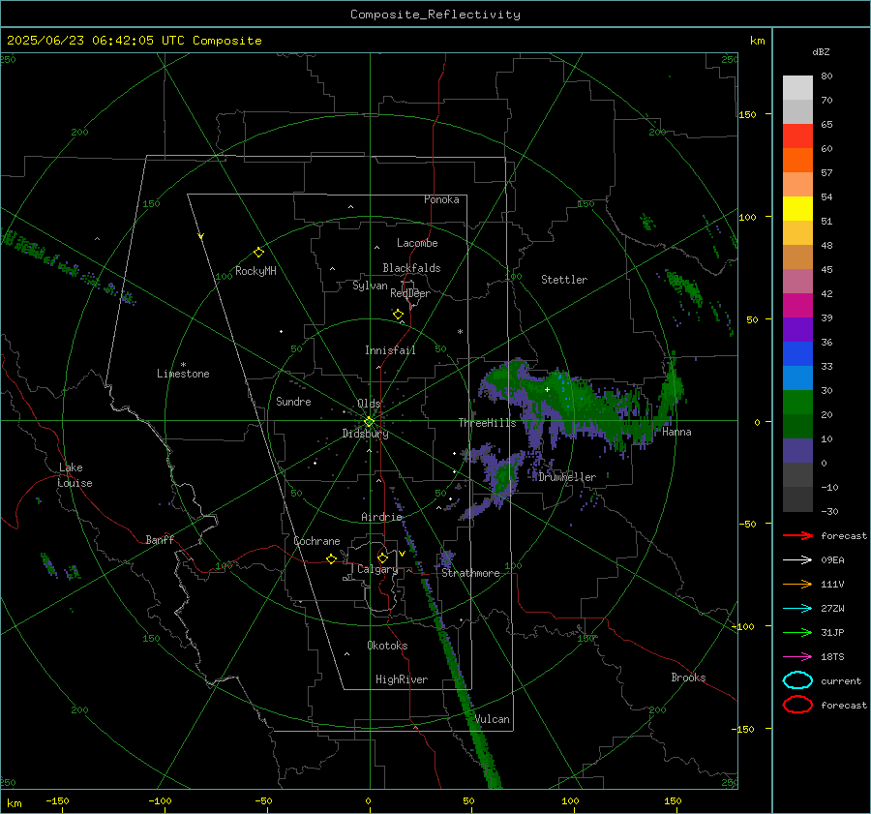Click the Sundre city label
Screen dimensions: 871x814
[x=293, y=401]
